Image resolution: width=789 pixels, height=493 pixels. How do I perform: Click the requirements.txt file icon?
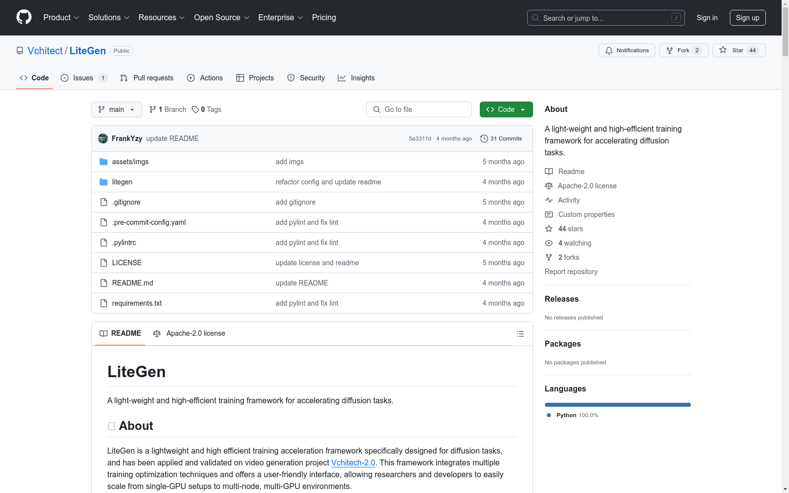tap(104, 303)
